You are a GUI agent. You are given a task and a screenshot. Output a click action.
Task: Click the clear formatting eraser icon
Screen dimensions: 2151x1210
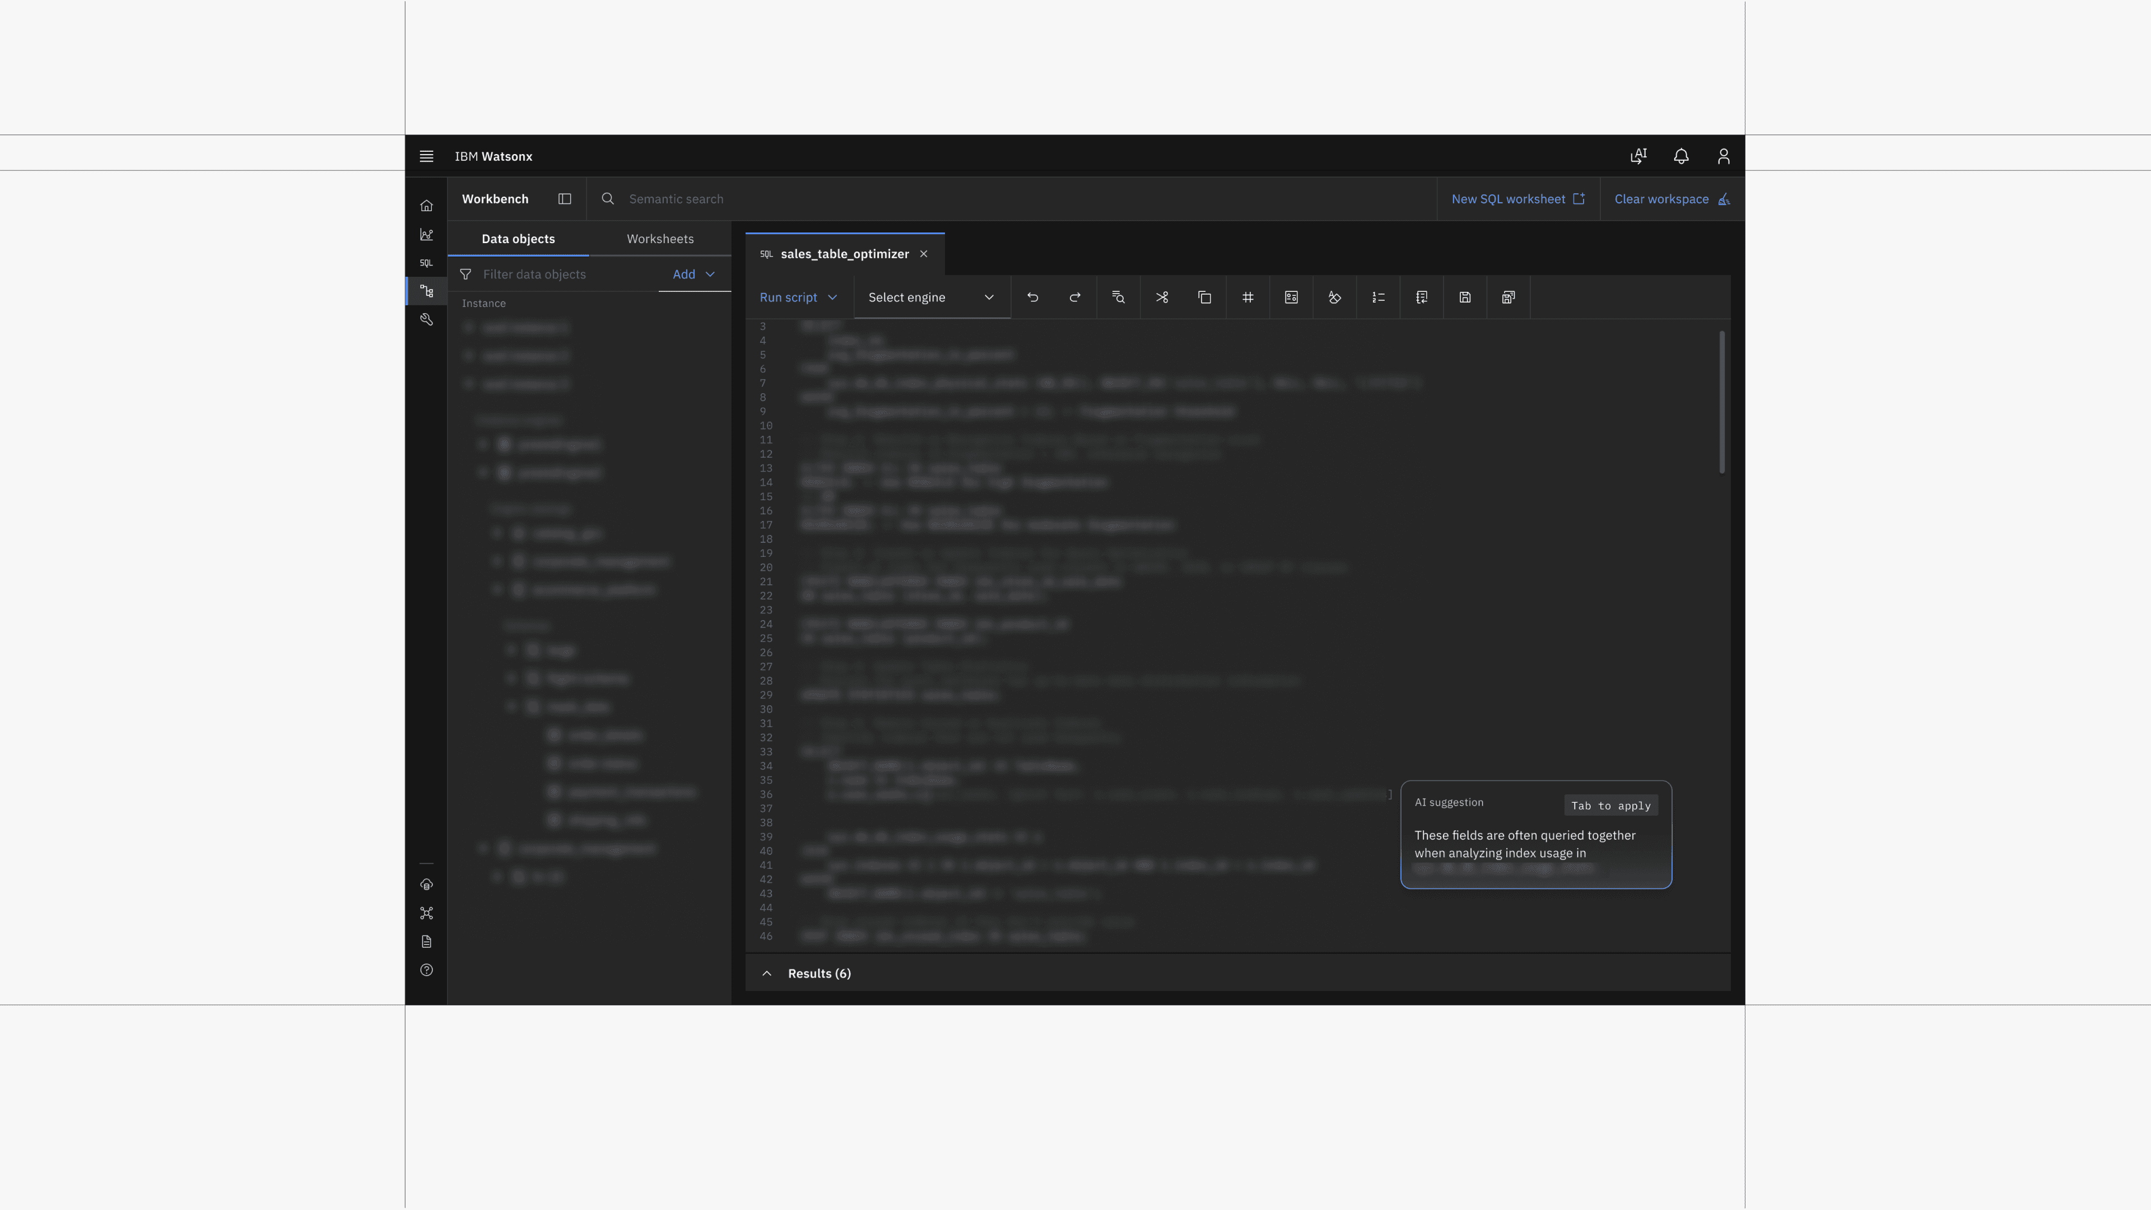click(1335, 297)
